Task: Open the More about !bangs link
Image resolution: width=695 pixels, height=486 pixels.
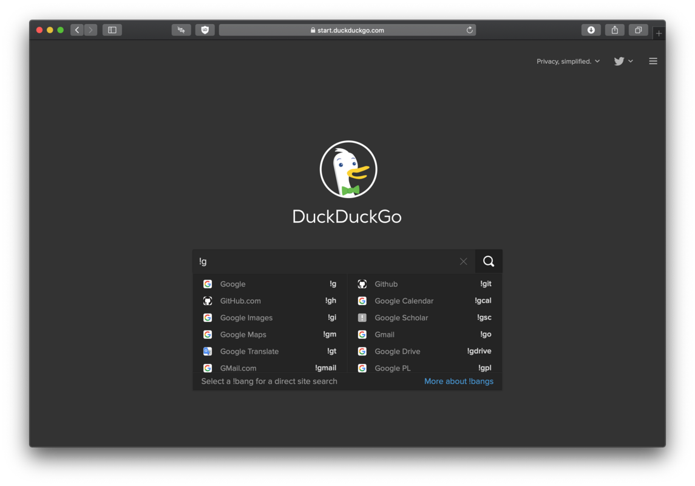Action: (459, 382)
